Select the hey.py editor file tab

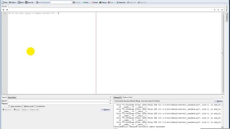pos(5,6)
